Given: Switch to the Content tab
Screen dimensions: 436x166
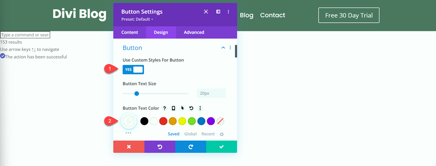Looking at the screenshot, I should coord(129,32).
